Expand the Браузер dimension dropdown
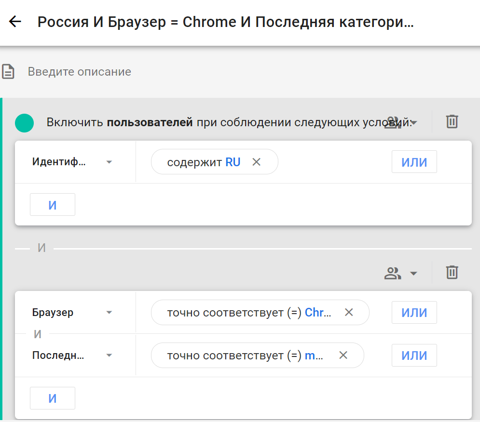The width and height of the screenshot is (480, 422). point(109,313)
